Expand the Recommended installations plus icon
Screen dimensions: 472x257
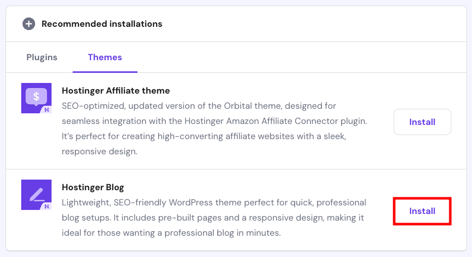click(x=29, y=24)
